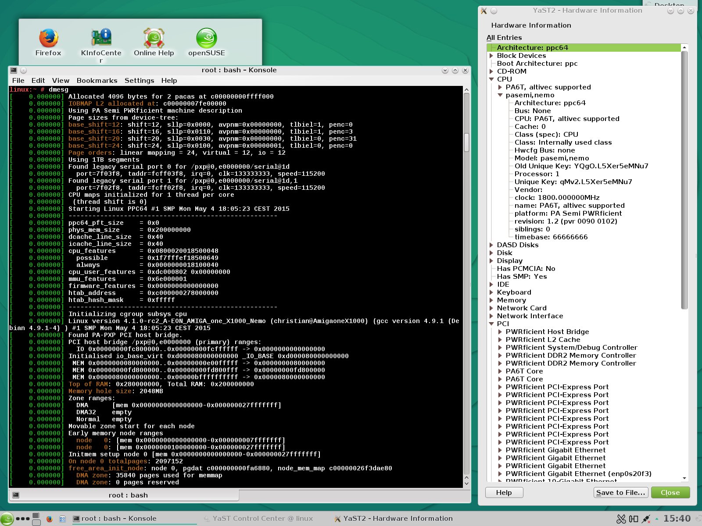
Task: Click the Save to File button
Action: 620,493
